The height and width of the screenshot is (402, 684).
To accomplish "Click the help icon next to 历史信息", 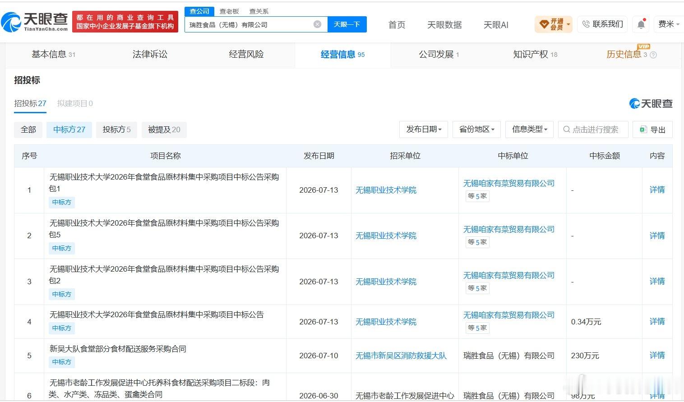I will pos(653,55).
